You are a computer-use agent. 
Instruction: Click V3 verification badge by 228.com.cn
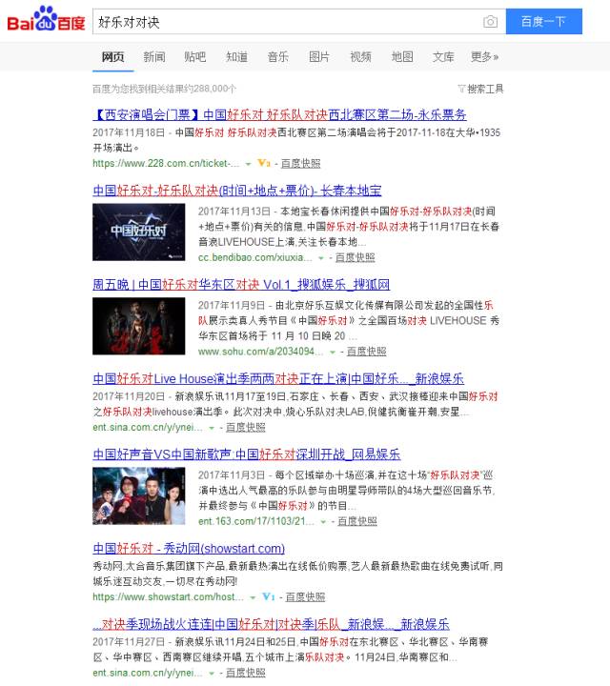[264, 163]
